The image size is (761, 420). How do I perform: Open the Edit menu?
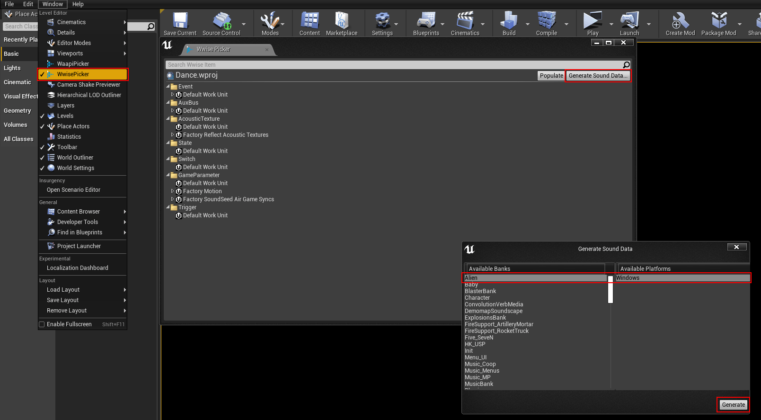point(28,4)
